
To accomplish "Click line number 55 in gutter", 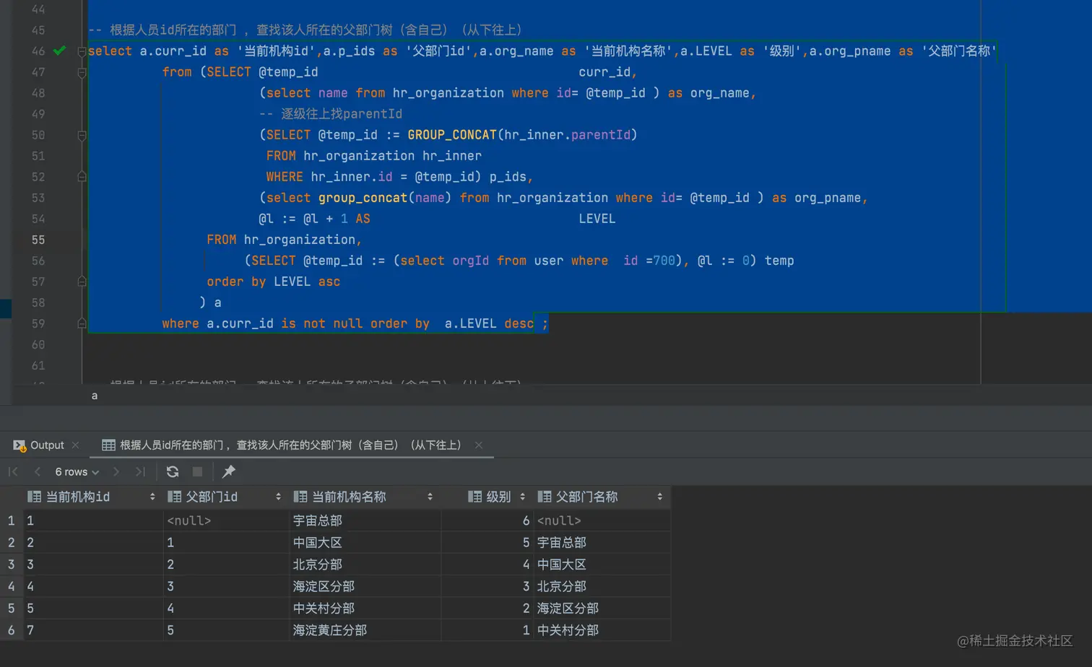I will pyautogui.click(x=38, y=240).
